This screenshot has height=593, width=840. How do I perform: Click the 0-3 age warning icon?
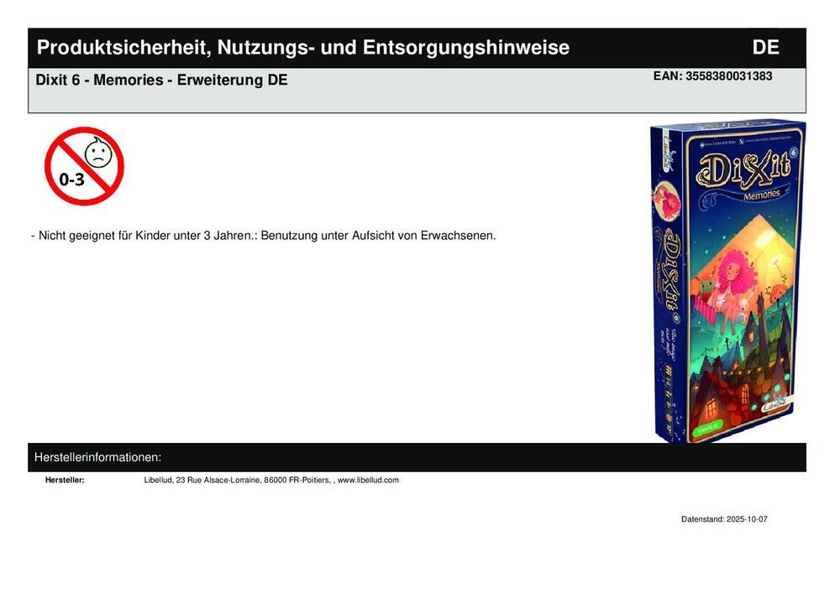(84, 166)
